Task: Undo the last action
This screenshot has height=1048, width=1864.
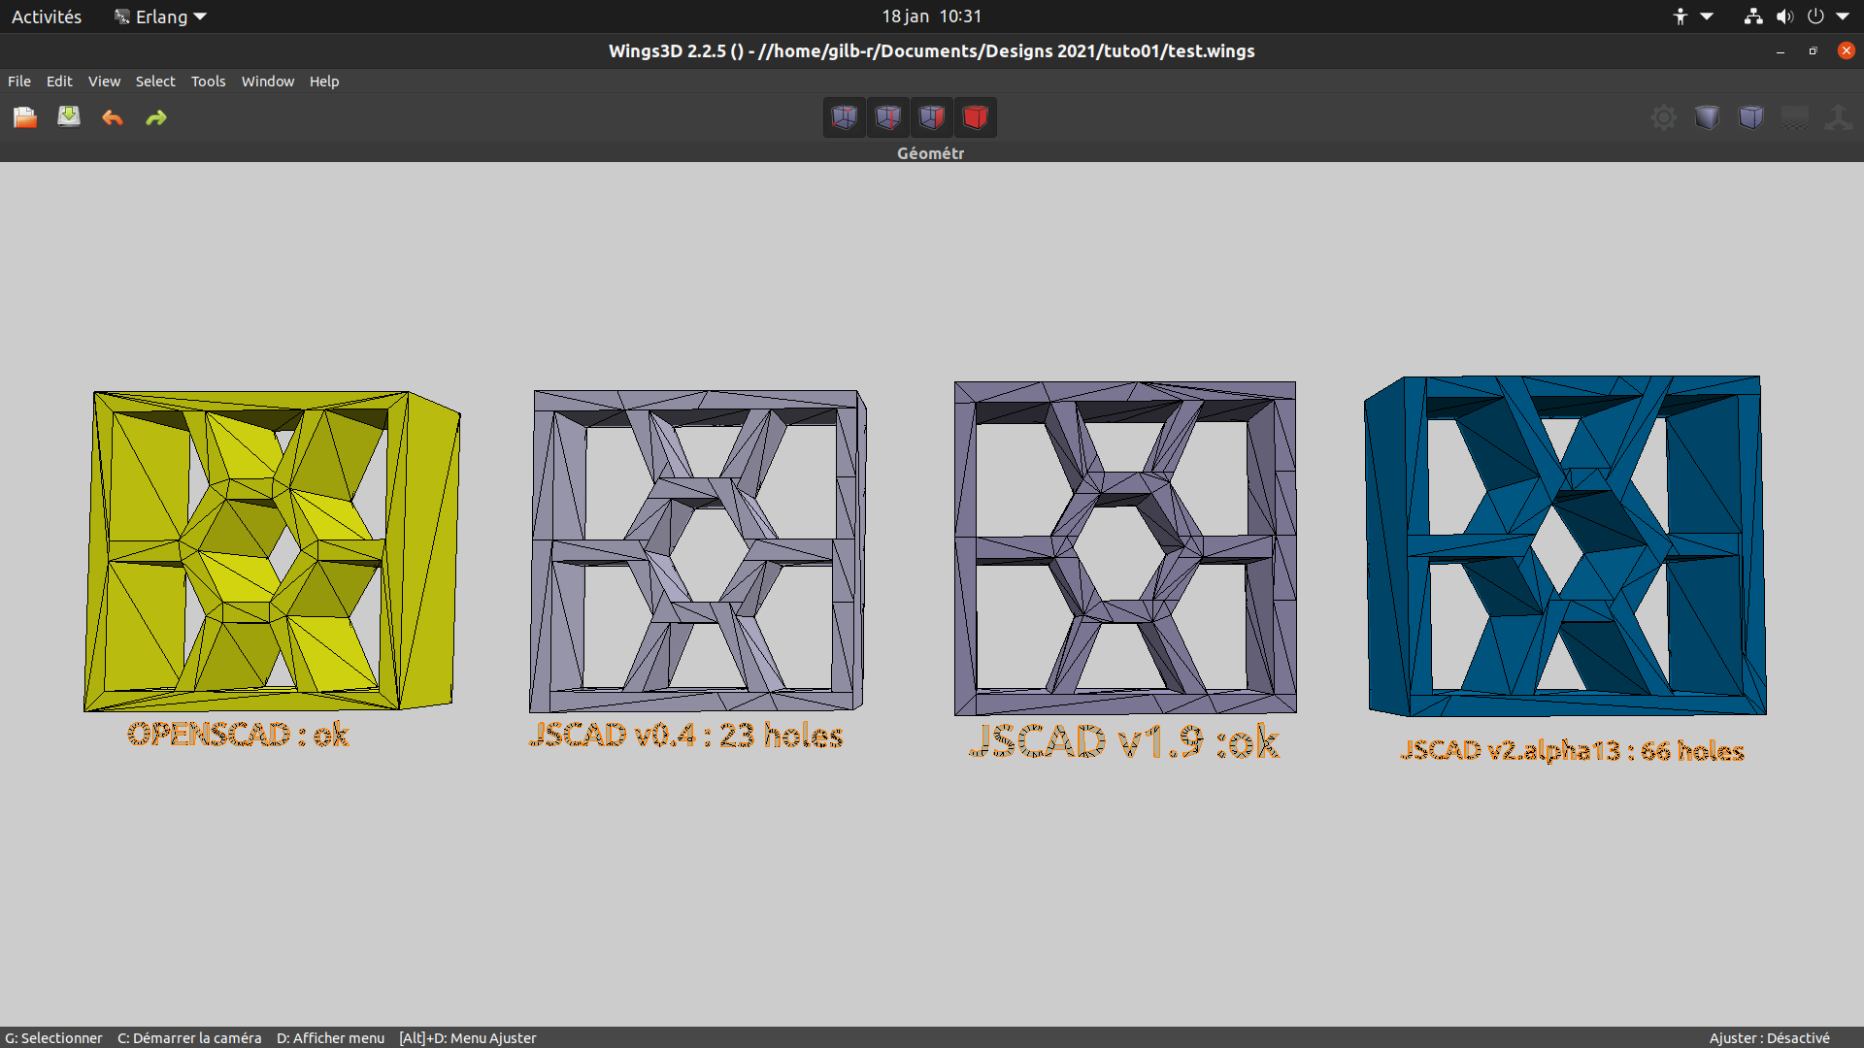Action: [112, 116]
